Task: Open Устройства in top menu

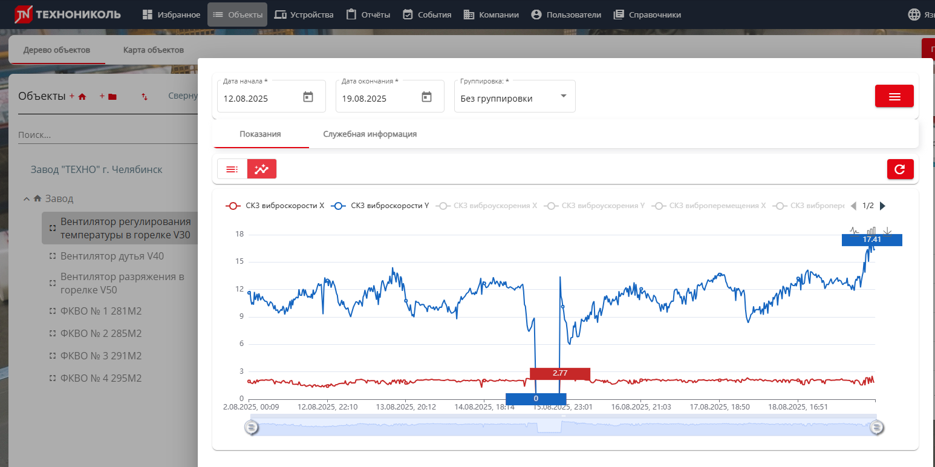Action: pos(304,15)
